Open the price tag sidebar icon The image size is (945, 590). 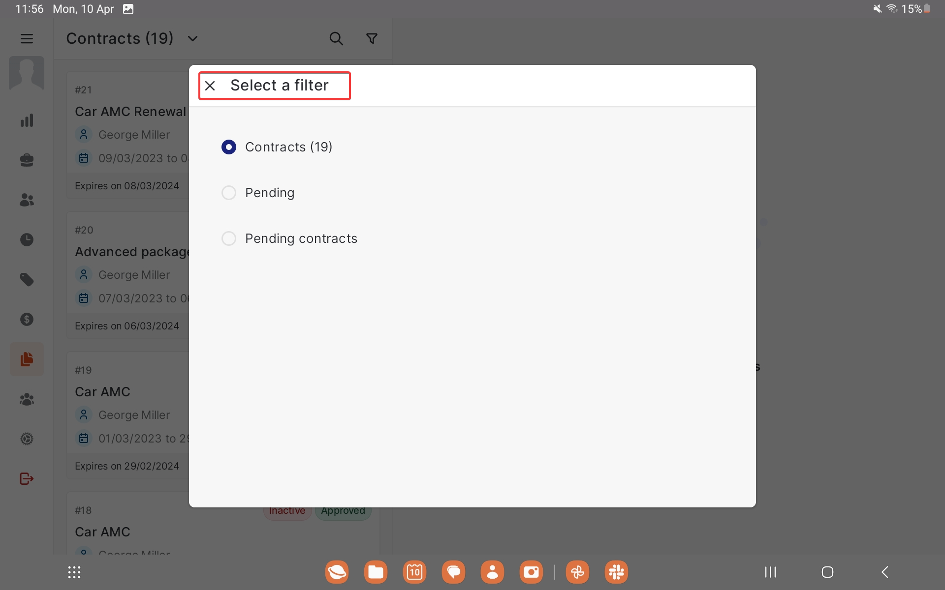click(x=27, y=280)
